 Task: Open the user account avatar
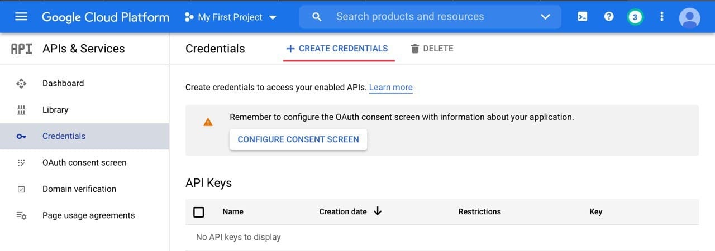689,18
